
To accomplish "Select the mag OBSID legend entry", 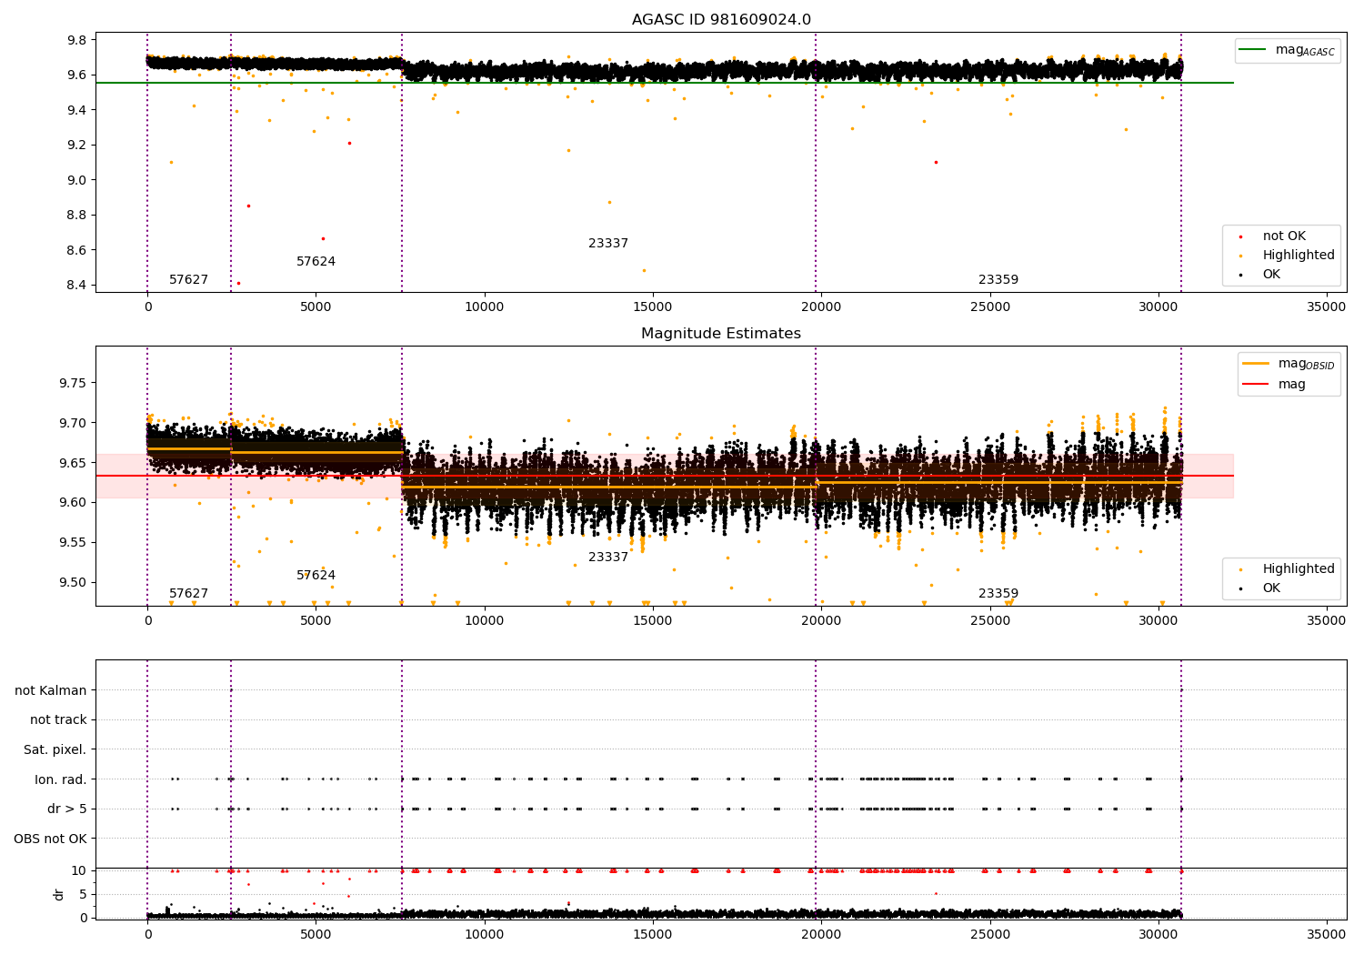I will click(x=1289, y=365).
